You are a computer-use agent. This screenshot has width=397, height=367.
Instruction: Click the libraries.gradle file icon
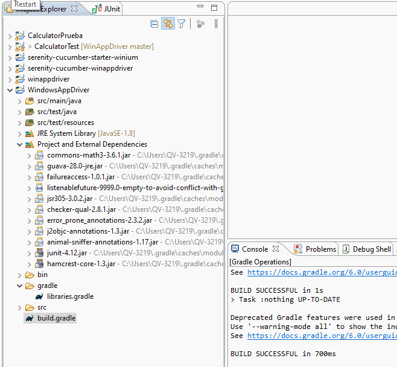coord(39,296)
